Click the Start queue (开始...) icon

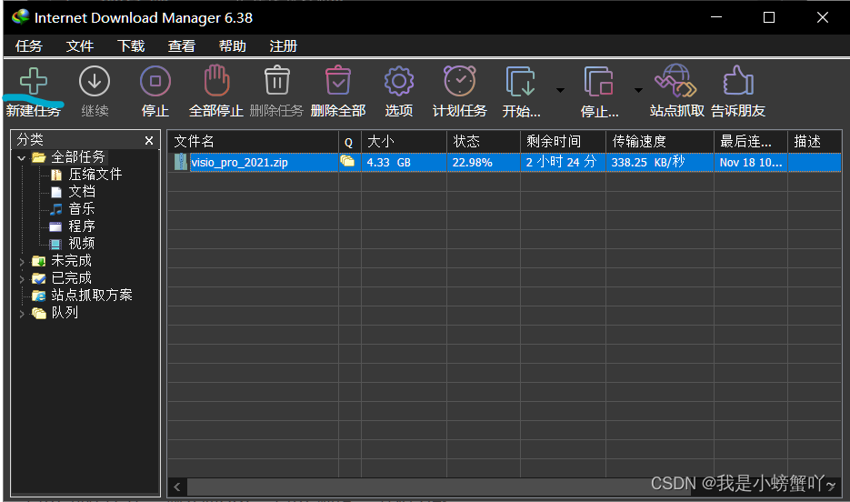click(x=520, y=81)
